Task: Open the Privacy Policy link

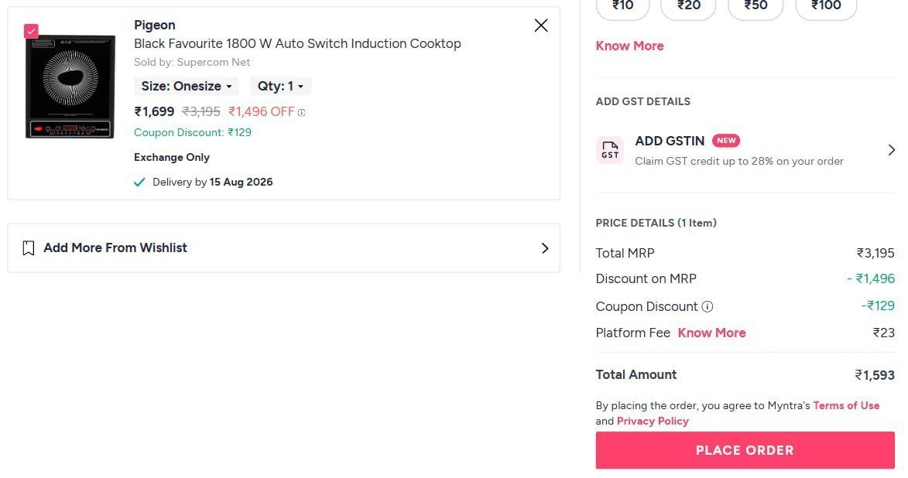Action: click(653, 422)
